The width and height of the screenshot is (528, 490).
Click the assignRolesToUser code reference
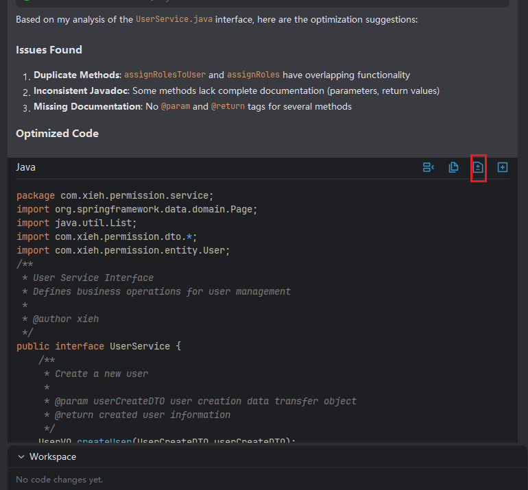pos(165,75)
